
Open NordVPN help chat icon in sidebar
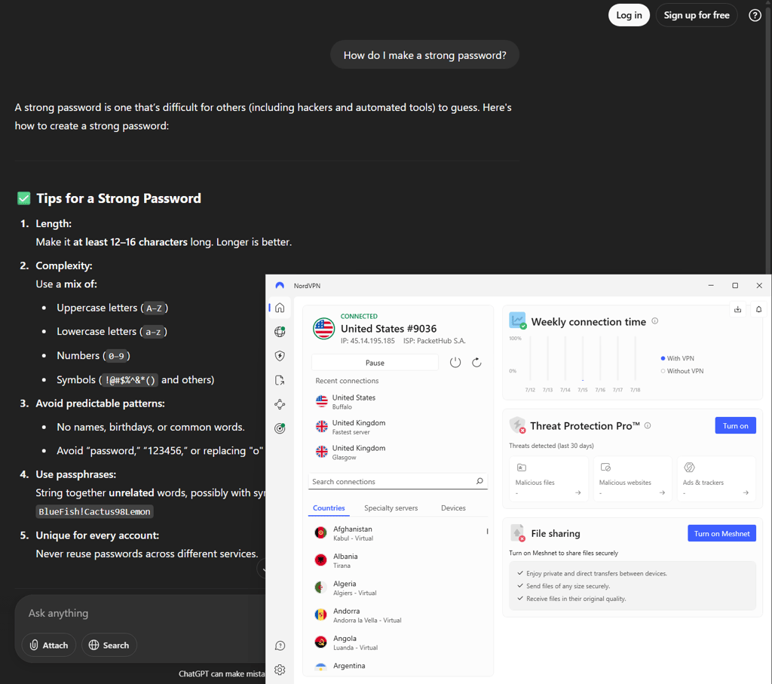[280, 646]
